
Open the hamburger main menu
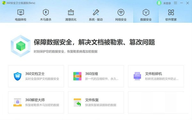(175, 3)
